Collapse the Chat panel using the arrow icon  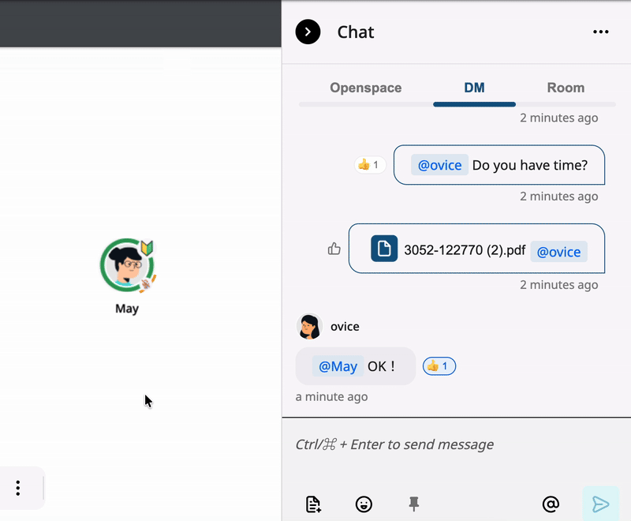pyautogui.click(x=308, y=32)
